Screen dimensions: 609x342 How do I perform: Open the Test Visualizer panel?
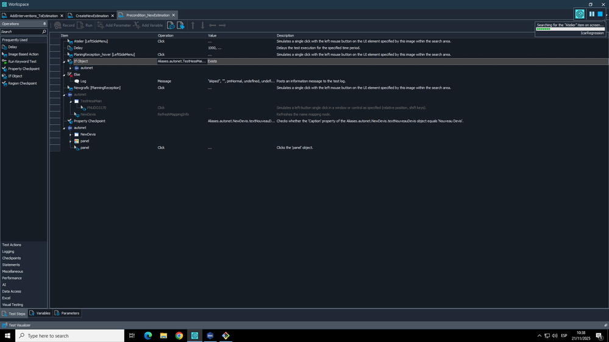[x=20, y=326]
